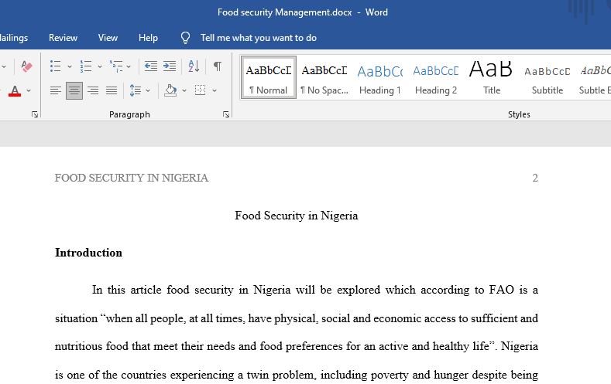Apply paragraph shading with the paint bucket
This screenshot has height=384, width=611.
point(170,90)
